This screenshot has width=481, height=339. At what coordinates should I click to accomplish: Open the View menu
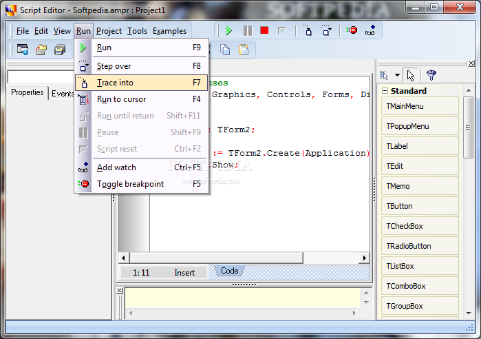click(x=62, y=31)
